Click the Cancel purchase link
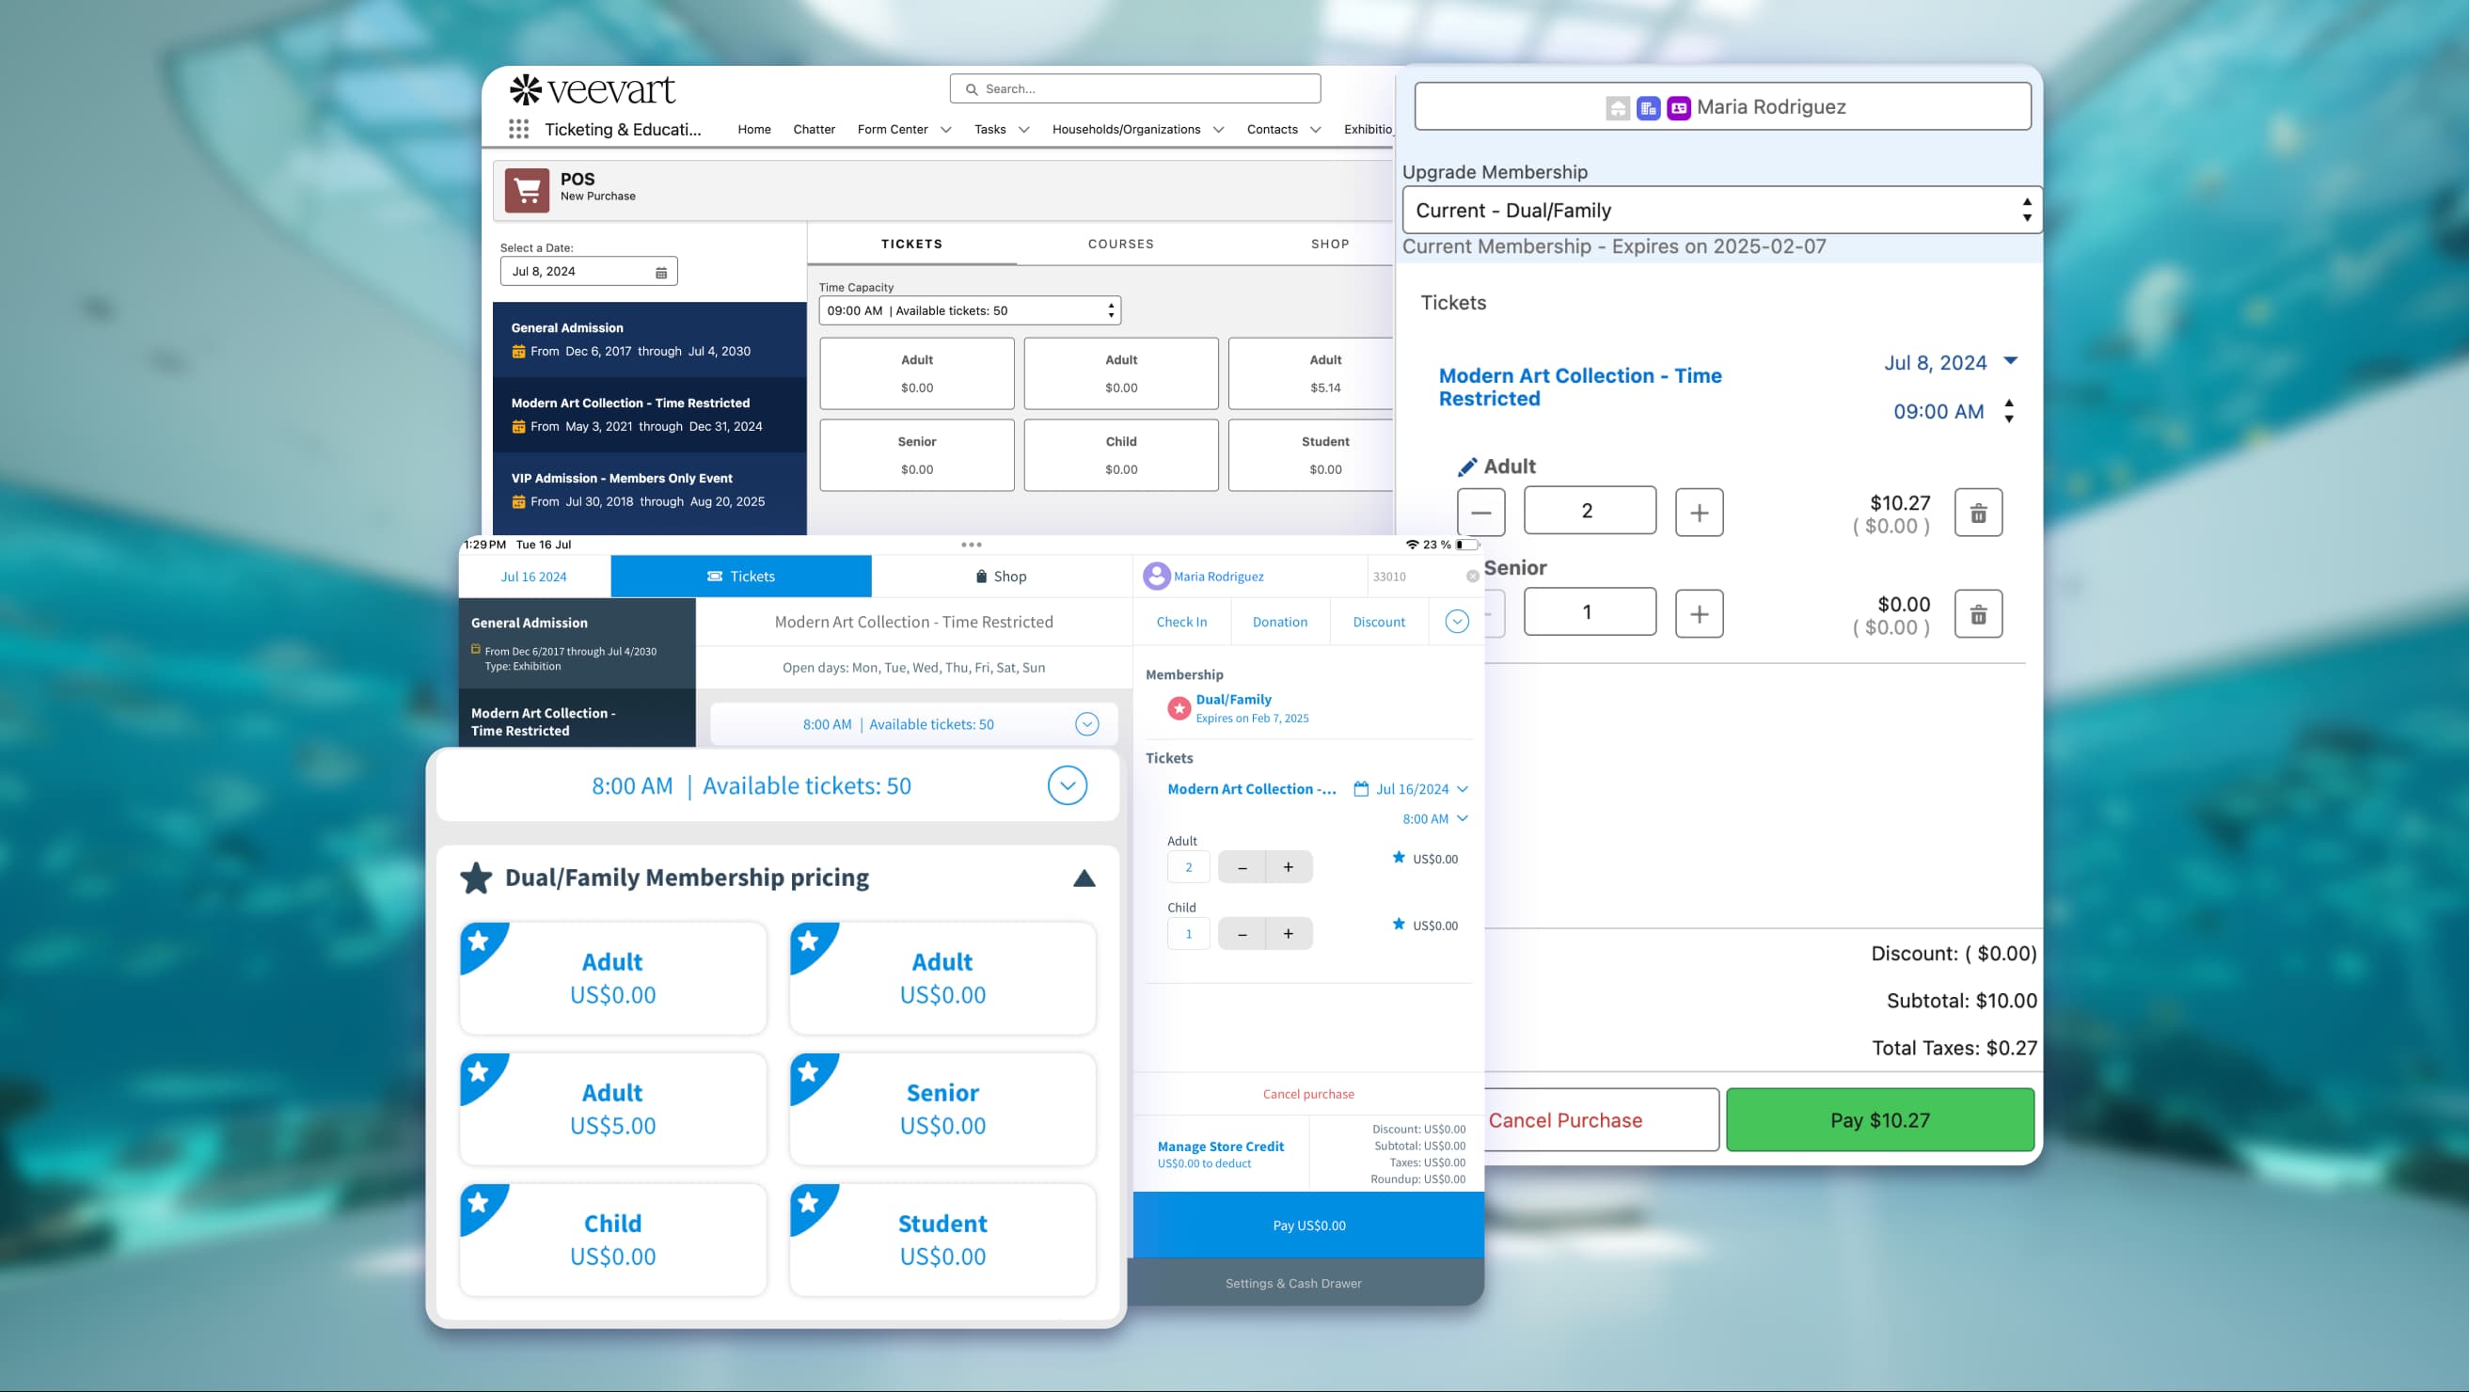The height and width of the screenshot is (1392, 2469). coord(1307,1093)
